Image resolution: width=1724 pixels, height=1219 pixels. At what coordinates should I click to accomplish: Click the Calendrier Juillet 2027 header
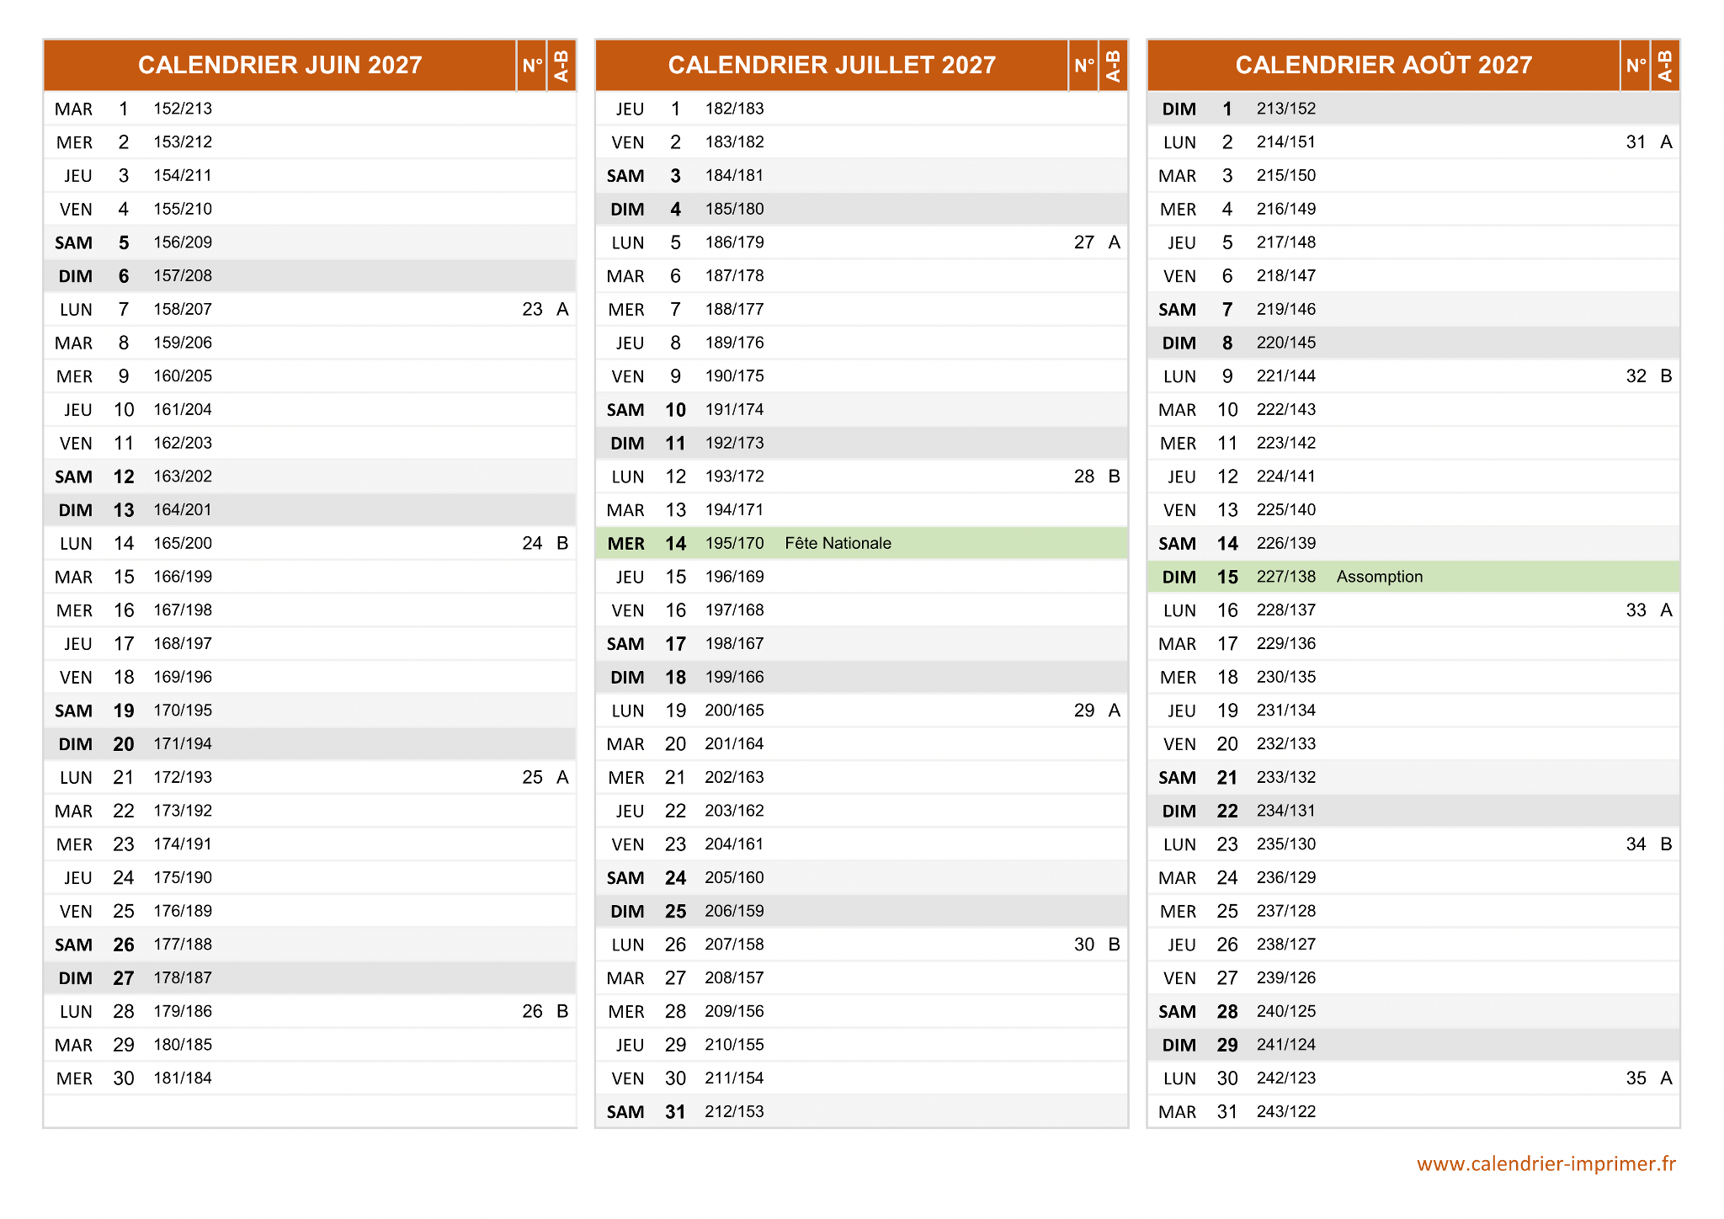pos(831,65)
